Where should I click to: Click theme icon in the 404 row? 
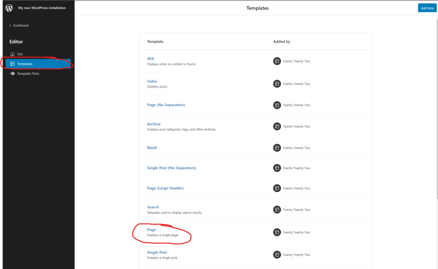[277, 61]
